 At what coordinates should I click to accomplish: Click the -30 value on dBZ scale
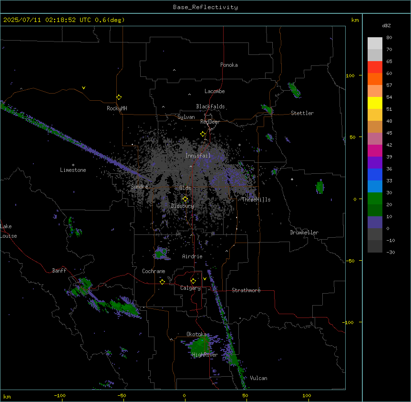coord(390,252)
